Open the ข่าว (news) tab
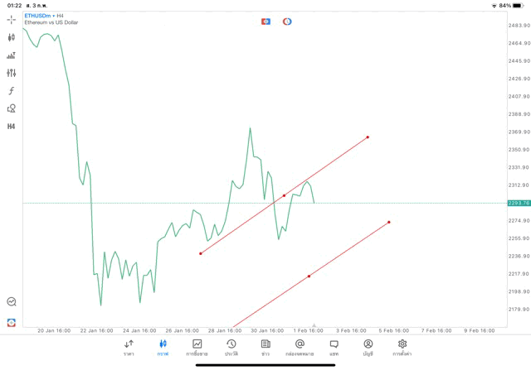The width and height of the screenshot is (531, 370). click(265, 348)
